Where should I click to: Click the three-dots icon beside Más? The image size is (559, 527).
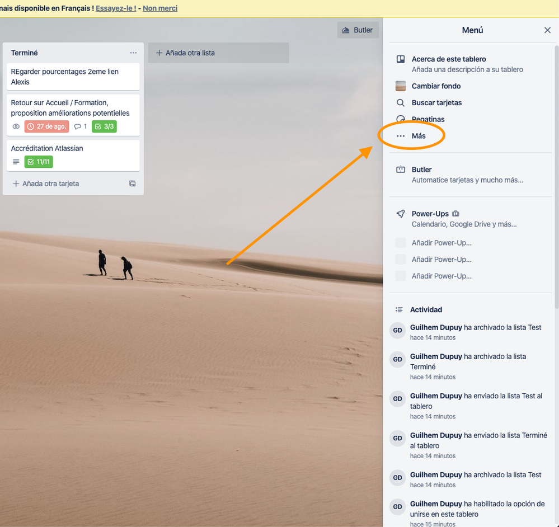400,136
